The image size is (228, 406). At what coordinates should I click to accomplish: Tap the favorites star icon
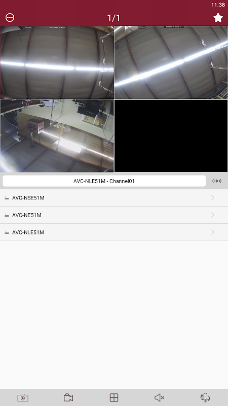tap(218, 18)
